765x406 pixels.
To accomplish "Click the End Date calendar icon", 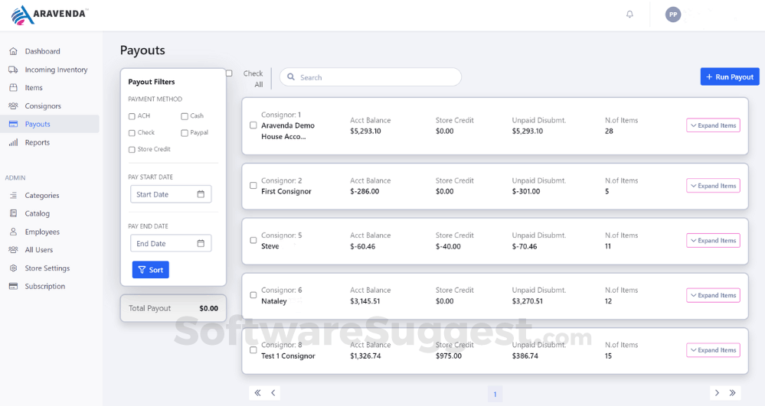I will 201,243.
